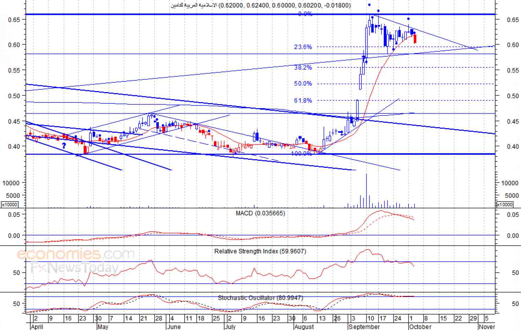The width and height of the screenshot is (521, 330).
Task: Select the 0.55 value on left price axis
Action: tap(14, 70)
